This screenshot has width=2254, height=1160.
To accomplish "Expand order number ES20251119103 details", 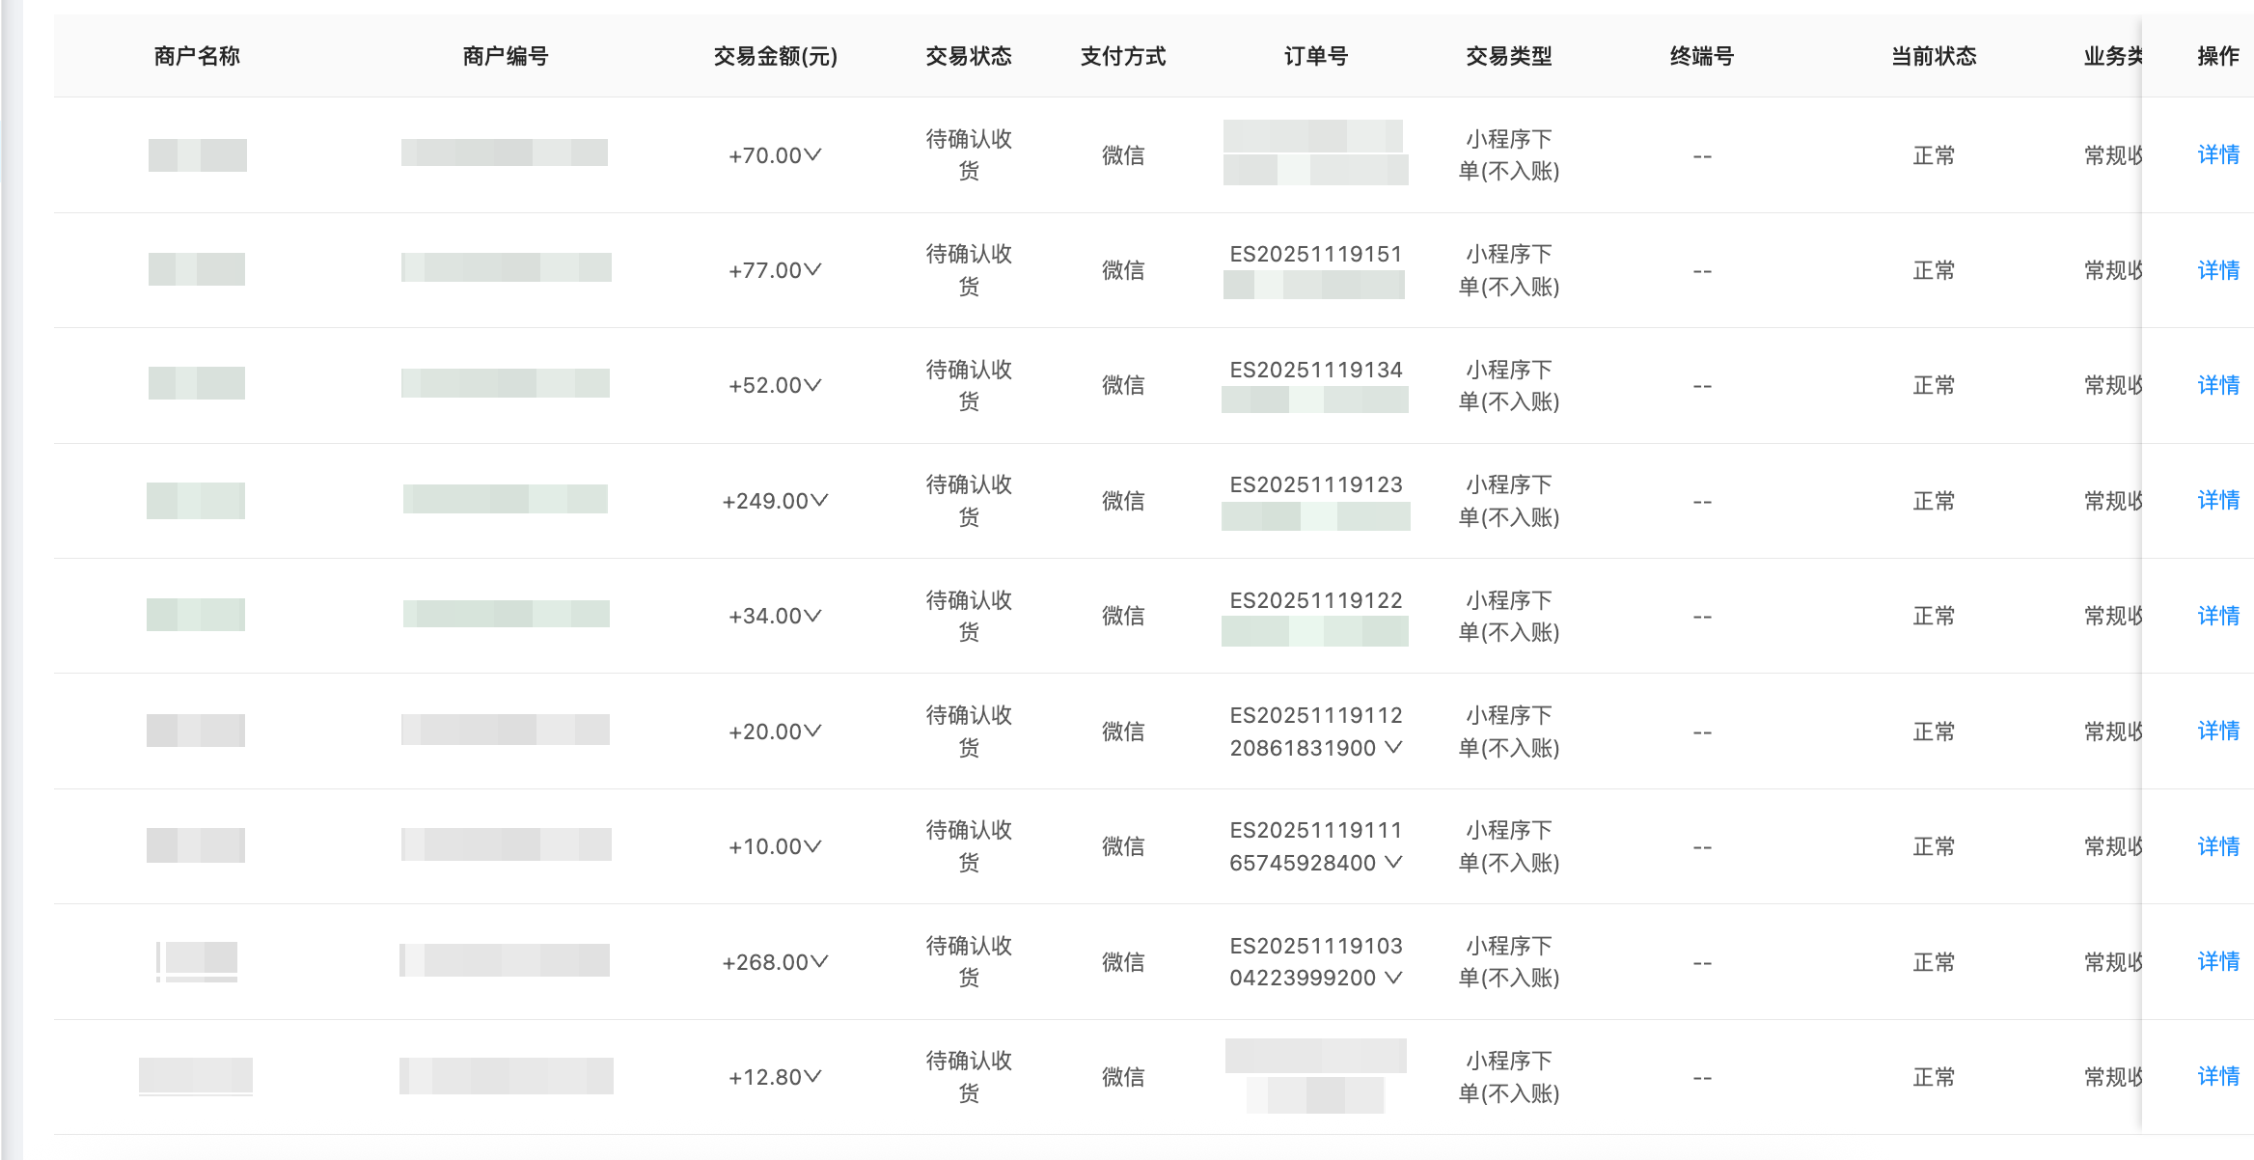I will 1393,978.
